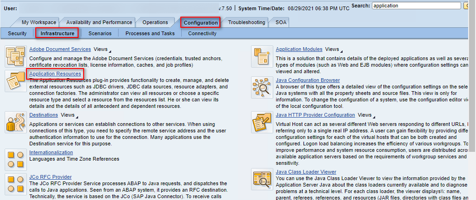Click the Java HTTP Provider Configuration icon

262,122
